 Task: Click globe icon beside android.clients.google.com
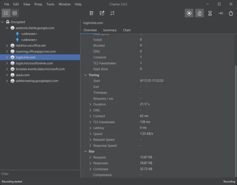click(x=12, y=28)
